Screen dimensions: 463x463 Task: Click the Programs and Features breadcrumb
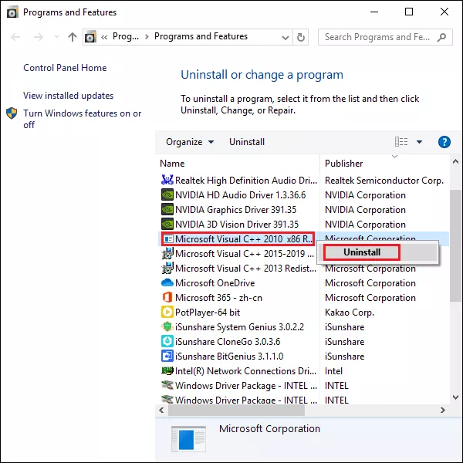tap(201, 36)
